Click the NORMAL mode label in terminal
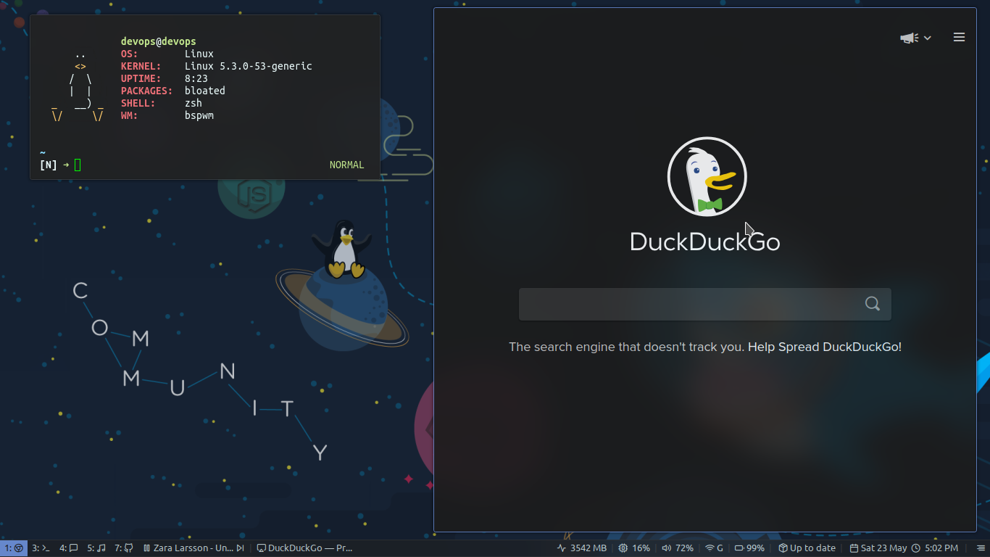The height and width of the screenshot is (557, 990). pyautogui.click(x=346, y=165)
